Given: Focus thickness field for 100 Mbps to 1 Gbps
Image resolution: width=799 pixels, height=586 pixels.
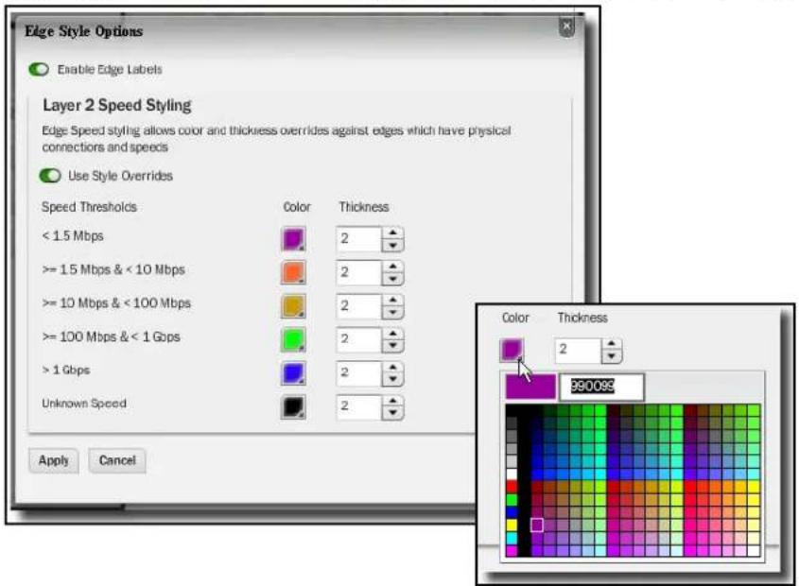Looking at the screenshot, I should click(358, 340).
